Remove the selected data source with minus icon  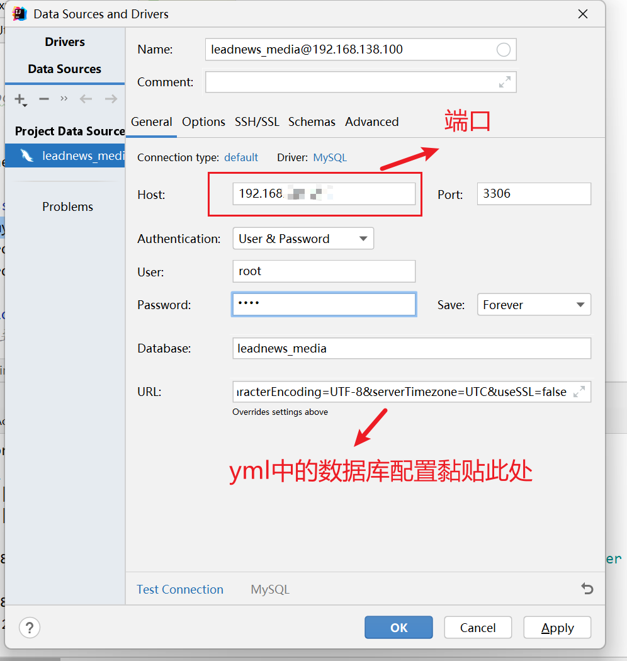[x=44, y=99]
